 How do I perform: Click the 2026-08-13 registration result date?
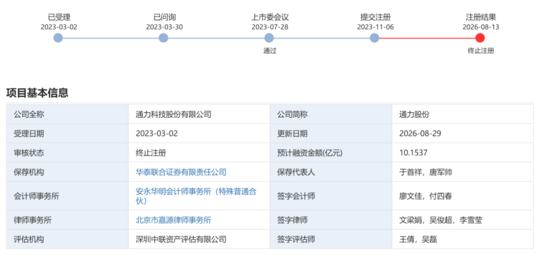coord(481,27)
